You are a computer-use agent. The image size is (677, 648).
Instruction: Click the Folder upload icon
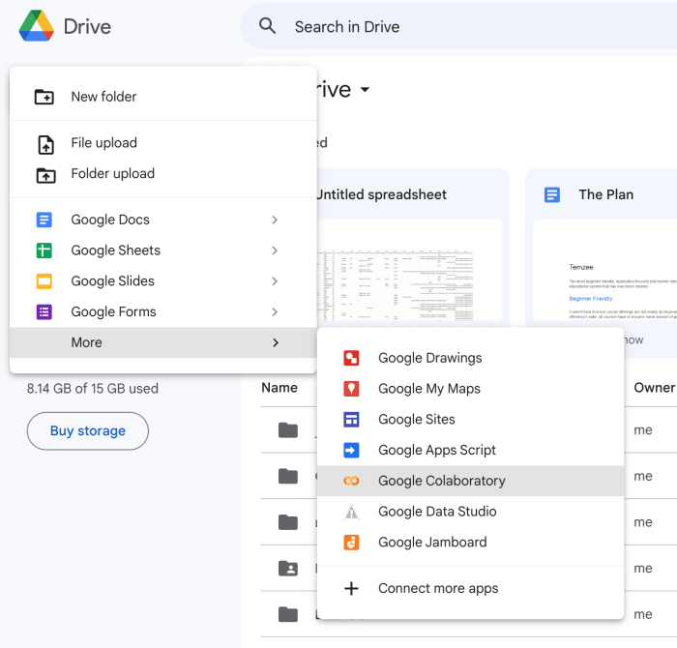point(45,175)
